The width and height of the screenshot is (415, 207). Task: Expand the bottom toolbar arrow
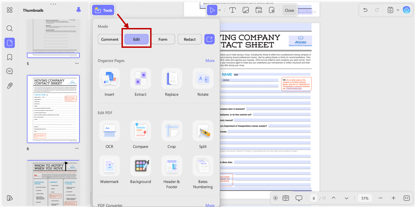click(x=275, y=198)
